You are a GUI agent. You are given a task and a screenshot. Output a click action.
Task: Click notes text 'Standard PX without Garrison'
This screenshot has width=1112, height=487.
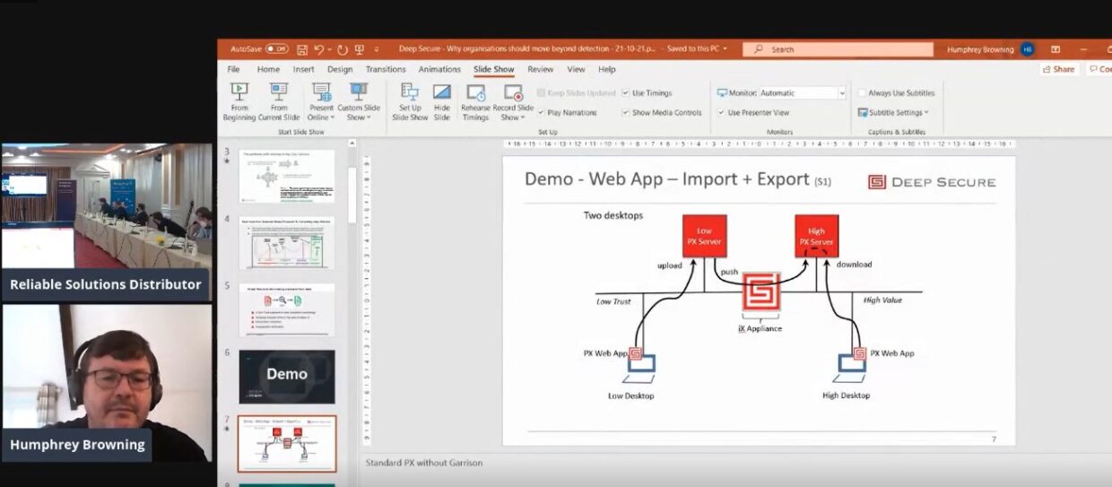(x=423, y=463)
